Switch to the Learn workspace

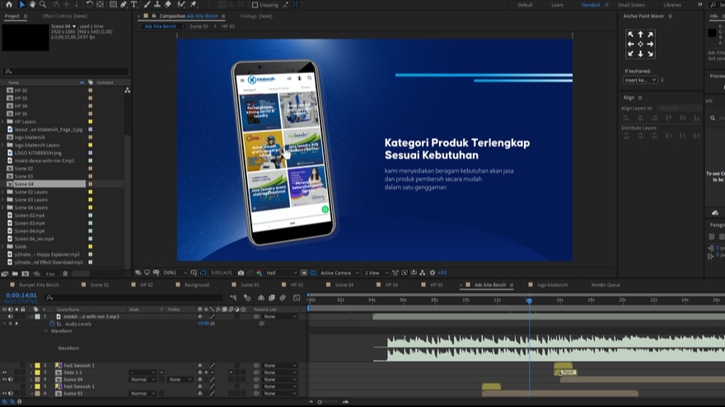(557, 5)
